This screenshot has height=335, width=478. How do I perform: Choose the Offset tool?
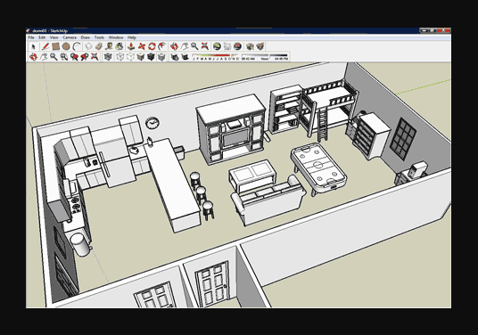point(162,46)
